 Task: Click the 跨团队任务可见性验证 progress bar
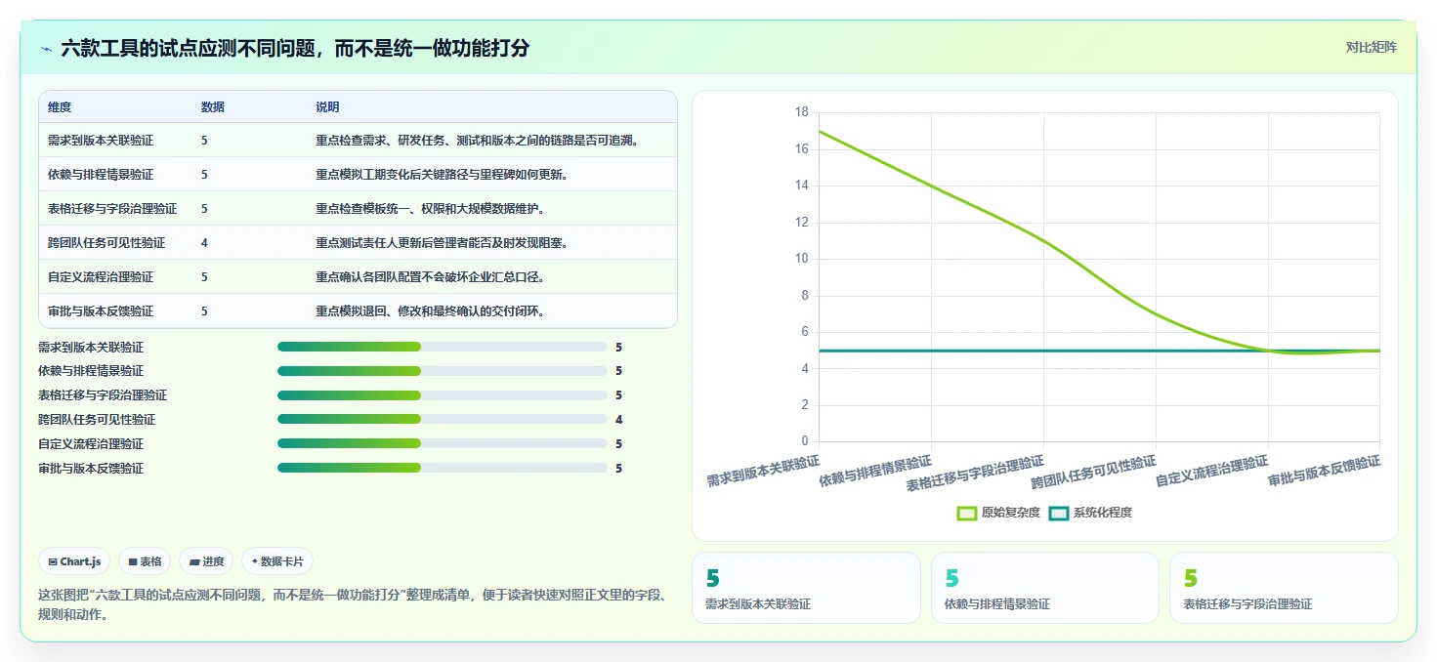[x=443, y=420]
